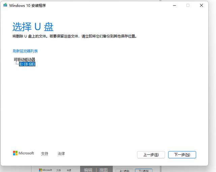216x172 pixels.
Task: Open the 法律 link
Action: tap(61, 153)
